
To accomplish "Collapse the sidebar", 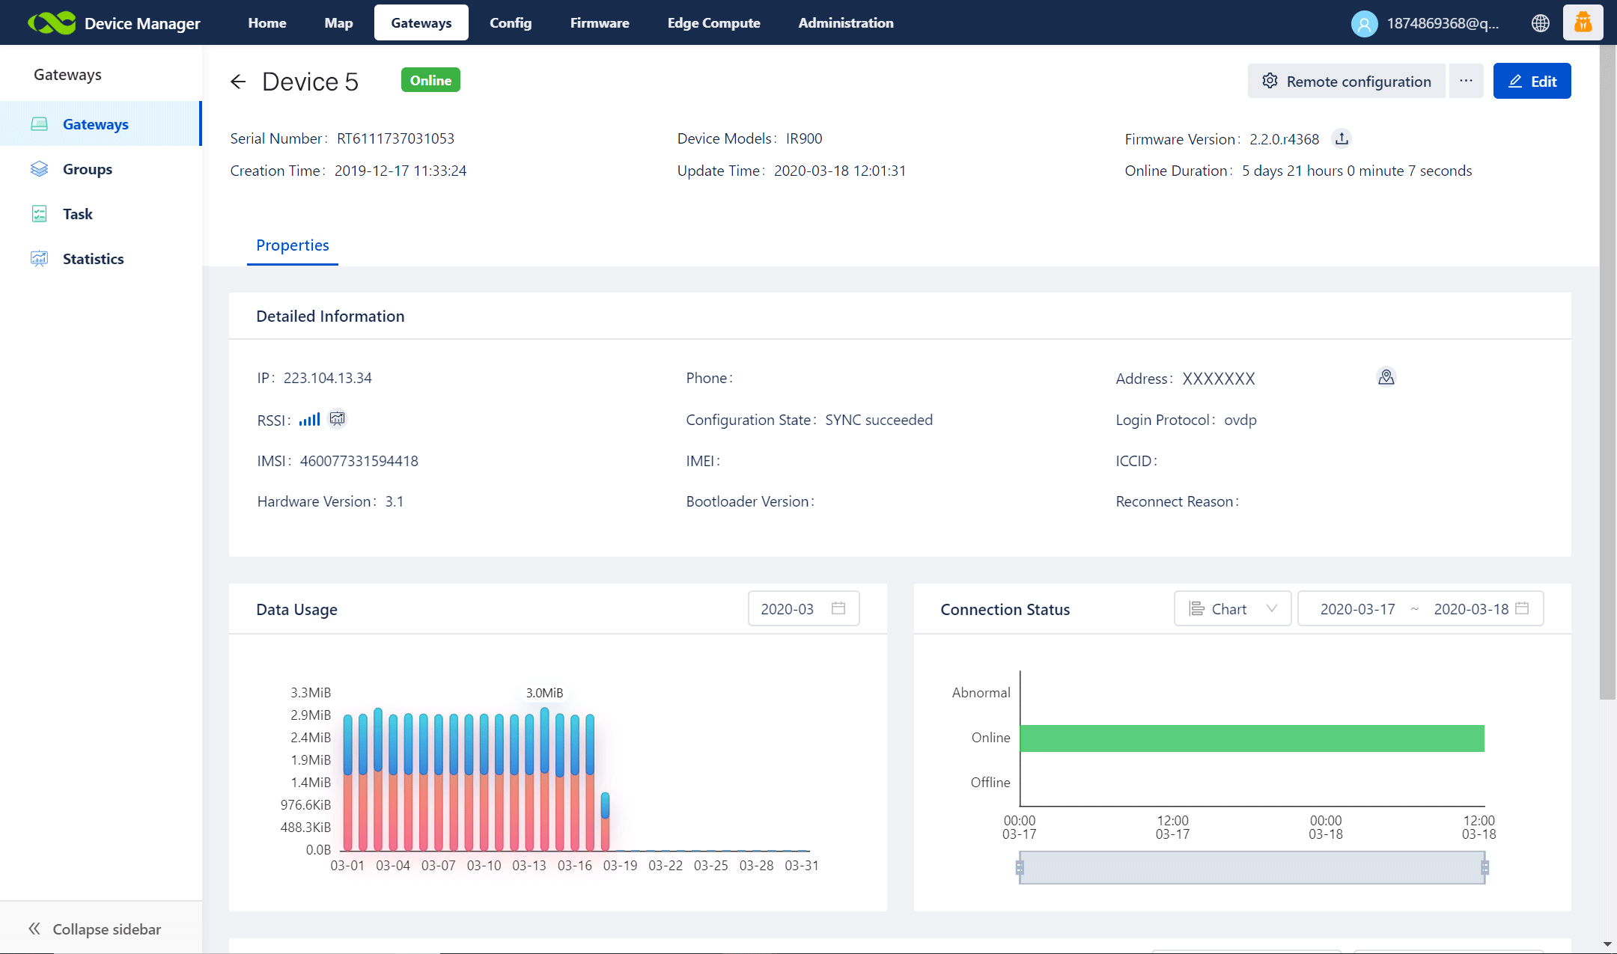I will click(x=95, y=929).
